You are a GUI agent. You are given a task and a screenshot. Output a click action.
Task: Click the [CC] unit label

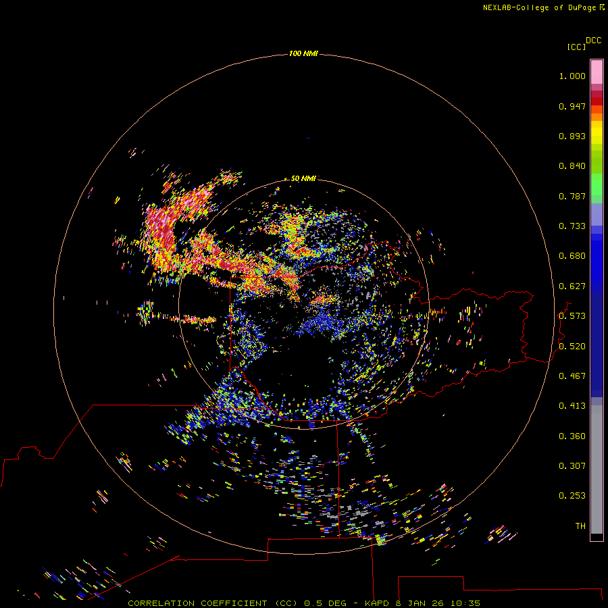pos(576,47)
